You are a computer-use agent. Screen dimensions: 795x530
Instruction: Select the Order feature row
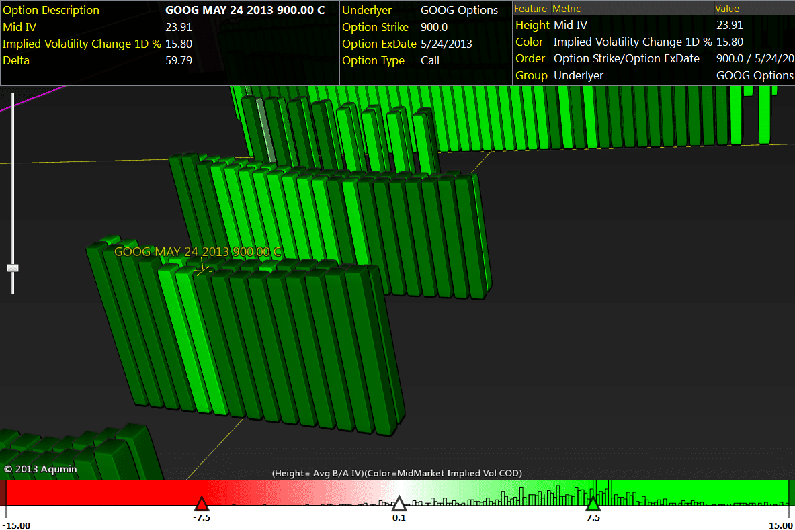[x=530, y=58]
